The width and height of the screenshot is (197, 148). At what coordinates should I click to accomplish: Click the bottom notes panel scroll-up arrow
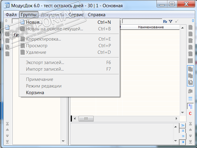pos(176,127)
